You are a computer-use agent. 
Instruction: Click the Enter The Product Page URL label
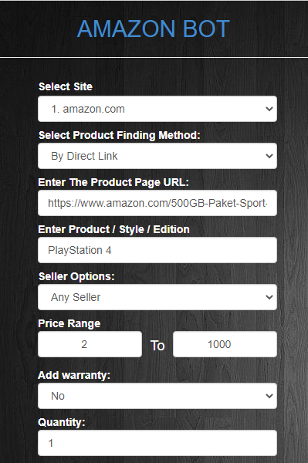point(113,182)
